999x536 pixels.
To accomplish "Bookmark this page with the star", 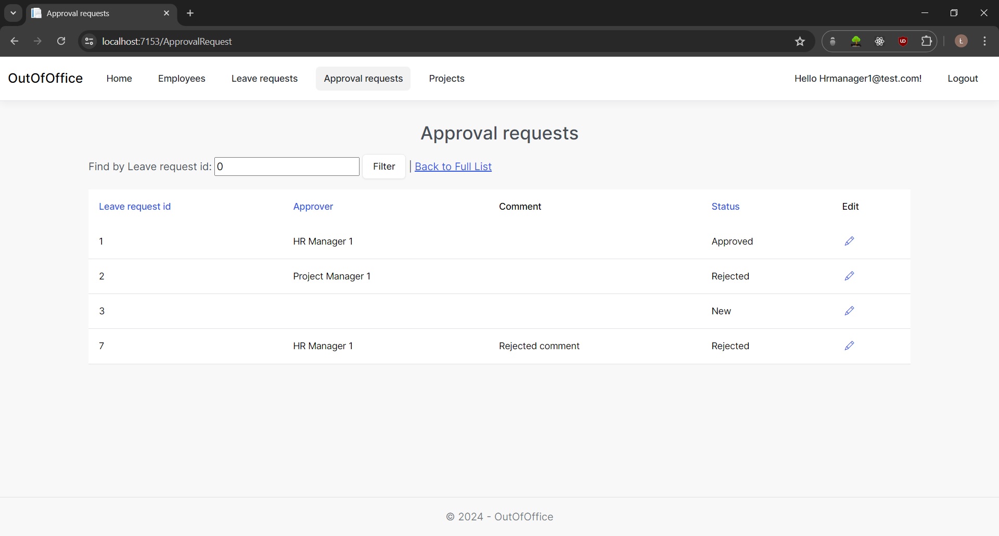I will [800, 41].
